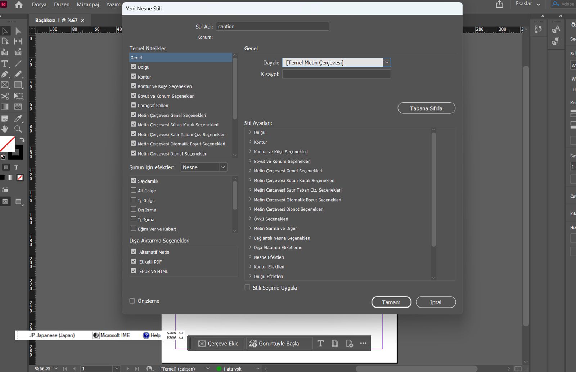This screenshot has height=372, width=576.
Task: Pick the Note tool
Action: (x=5, y=118)
